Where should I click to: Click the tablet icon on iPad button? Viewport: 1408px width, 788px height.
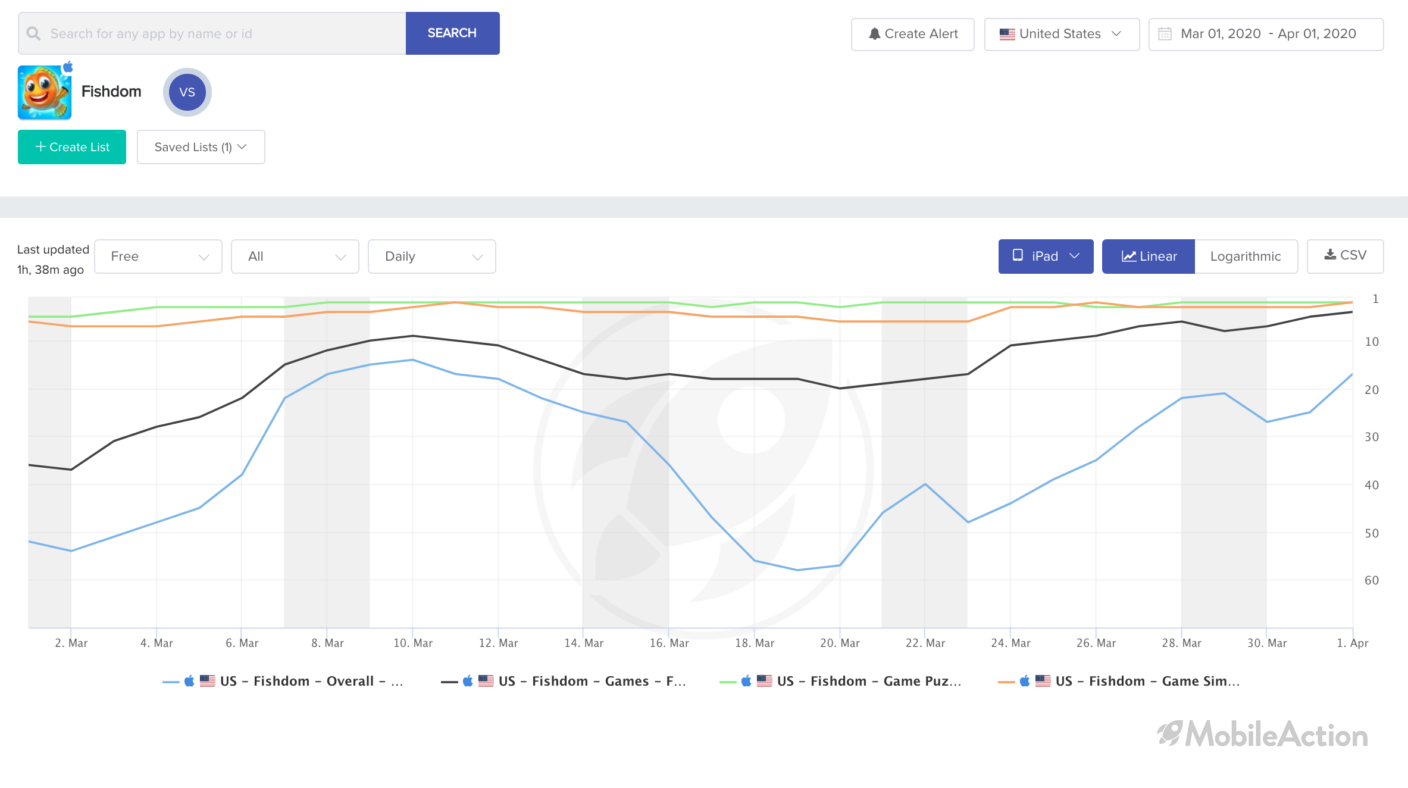pyautogui.click(x=1018, y=255)
